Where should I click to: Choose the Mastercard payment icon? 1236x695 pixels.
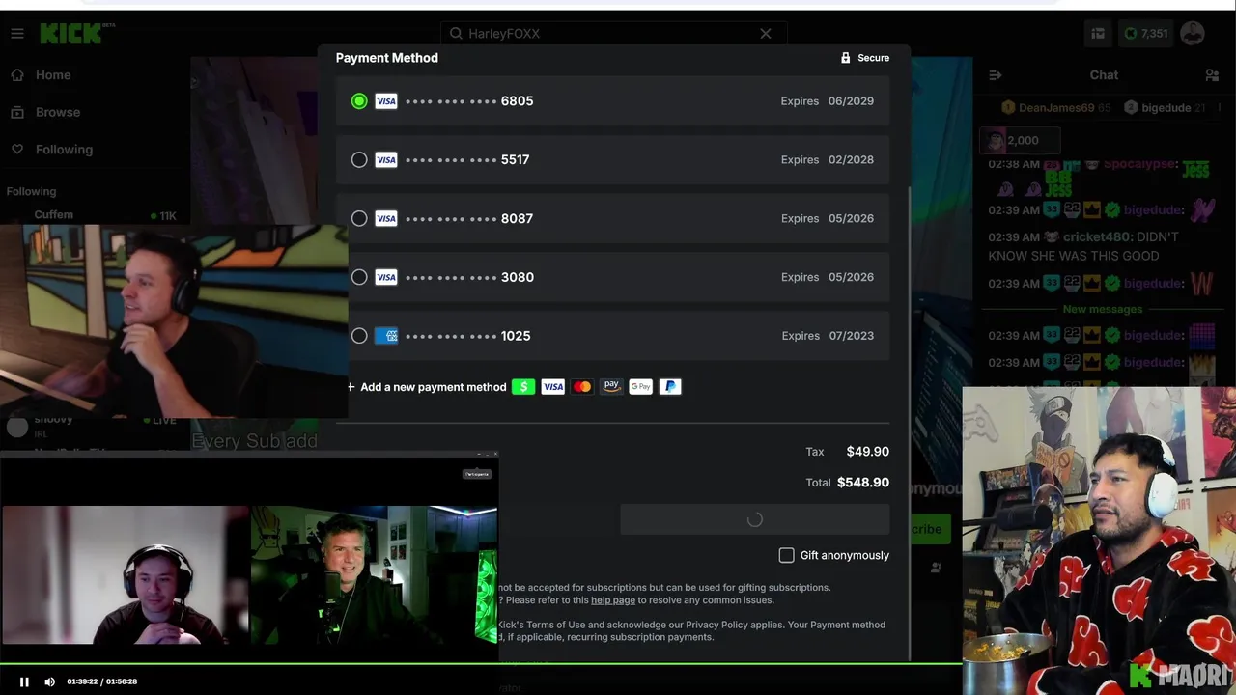pos(581,387)
